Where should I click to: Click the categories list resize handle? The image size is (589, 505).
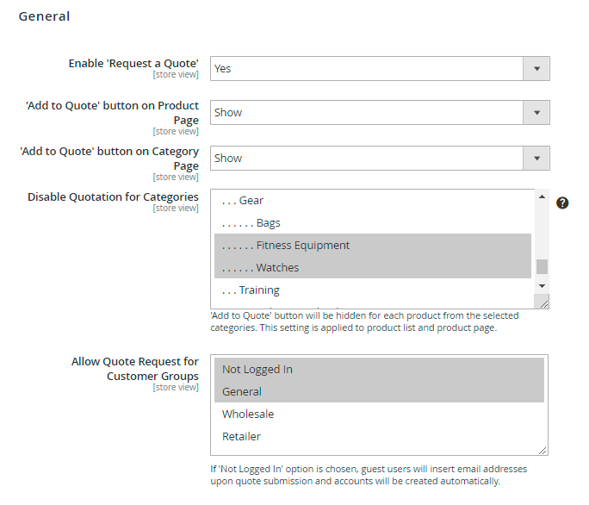click(x=542, y=302)
